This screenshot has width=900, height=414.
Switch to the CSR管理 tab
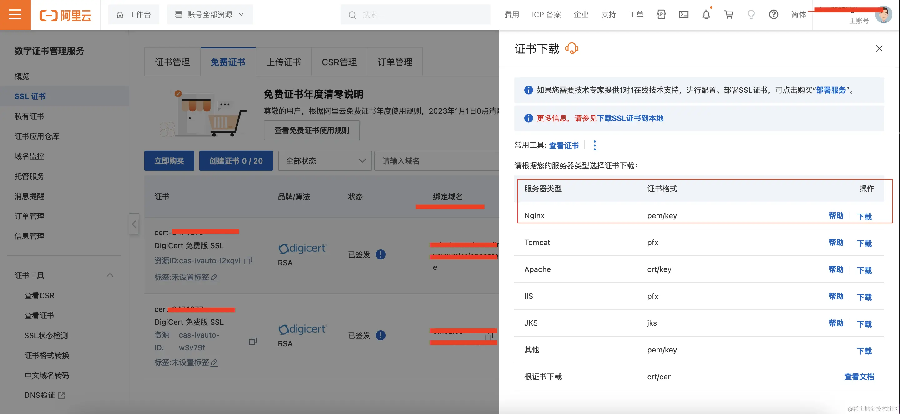[x=339, y=62]
